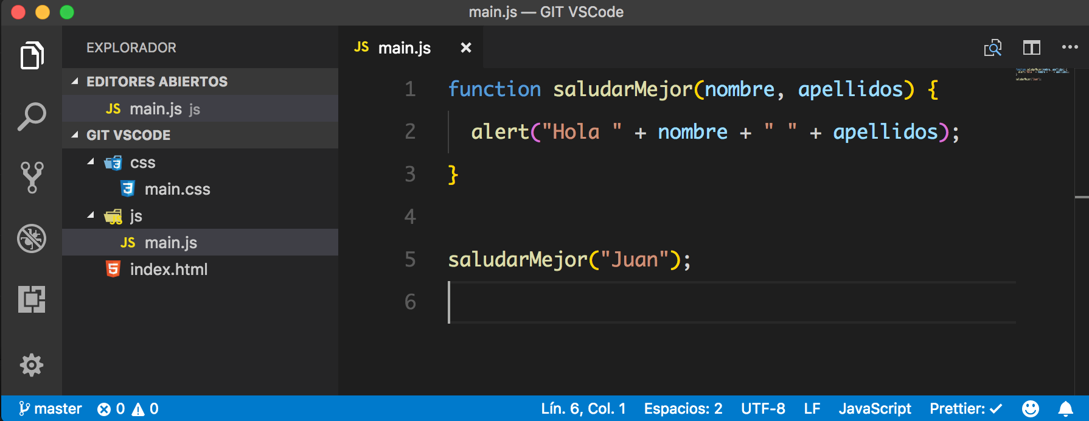1089x421 pixels.
Task: Click the "Juan" string on line 5
Action: [x=634, y=260]
